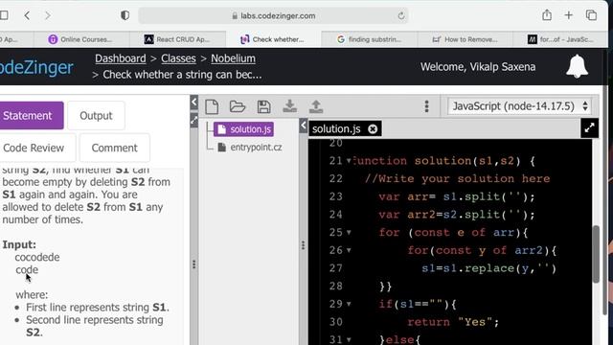Click the splitter handle beside file tree

[303, 245]
